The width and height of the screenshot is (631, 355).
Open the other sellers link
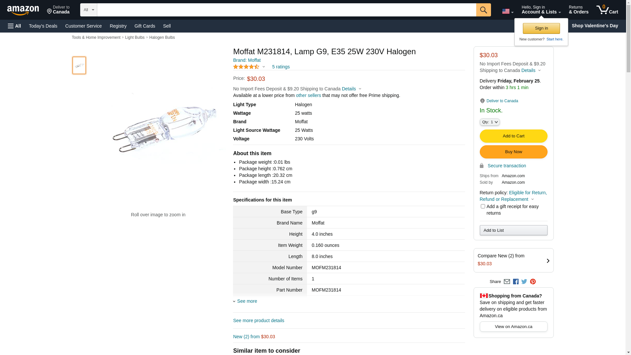pyautogui.click(x=308, y=95)
